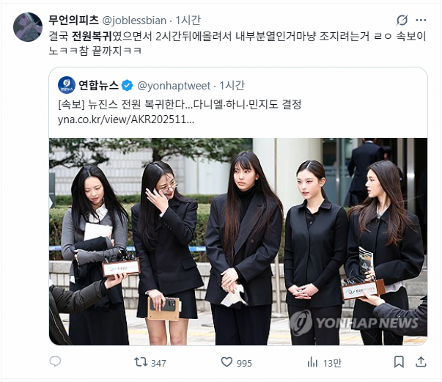Open the reply speech bubble icon
The image size is (442, 382).
click(x=55, y=361)
